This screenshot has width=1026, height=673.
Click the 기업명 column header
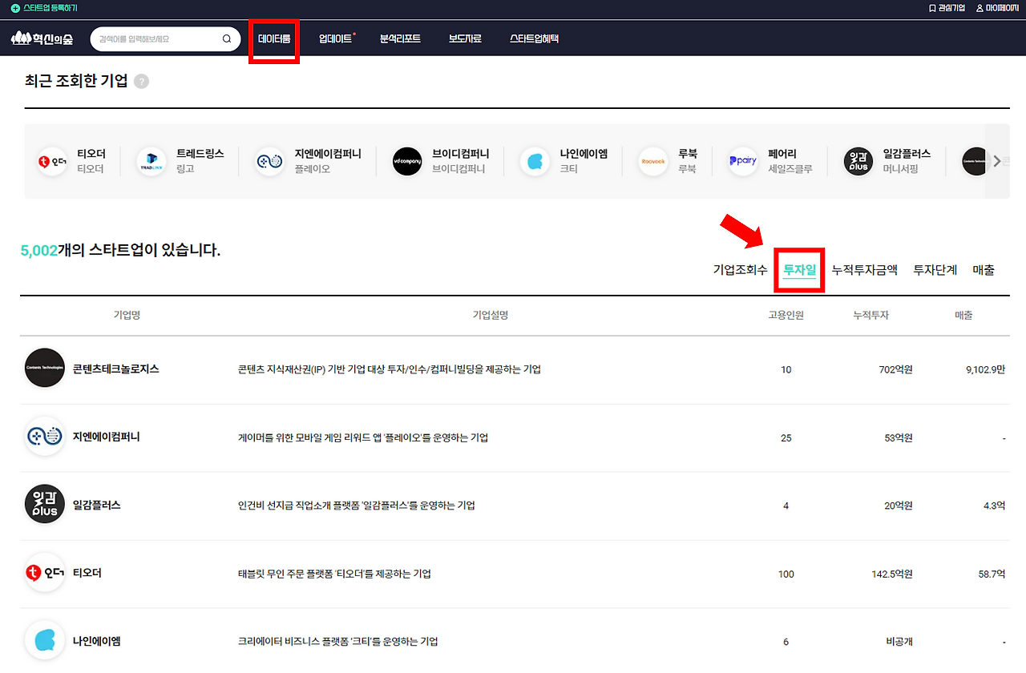point(127,315)
